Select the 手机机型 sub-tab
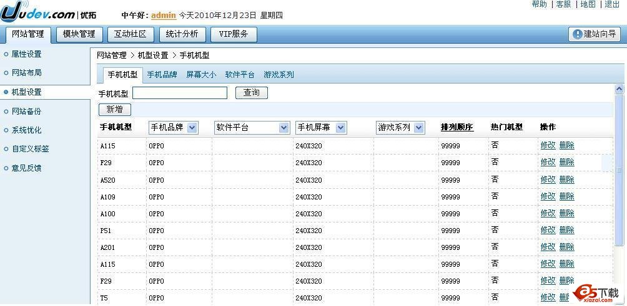Viewport: 627px width, 306px height. 123,75
